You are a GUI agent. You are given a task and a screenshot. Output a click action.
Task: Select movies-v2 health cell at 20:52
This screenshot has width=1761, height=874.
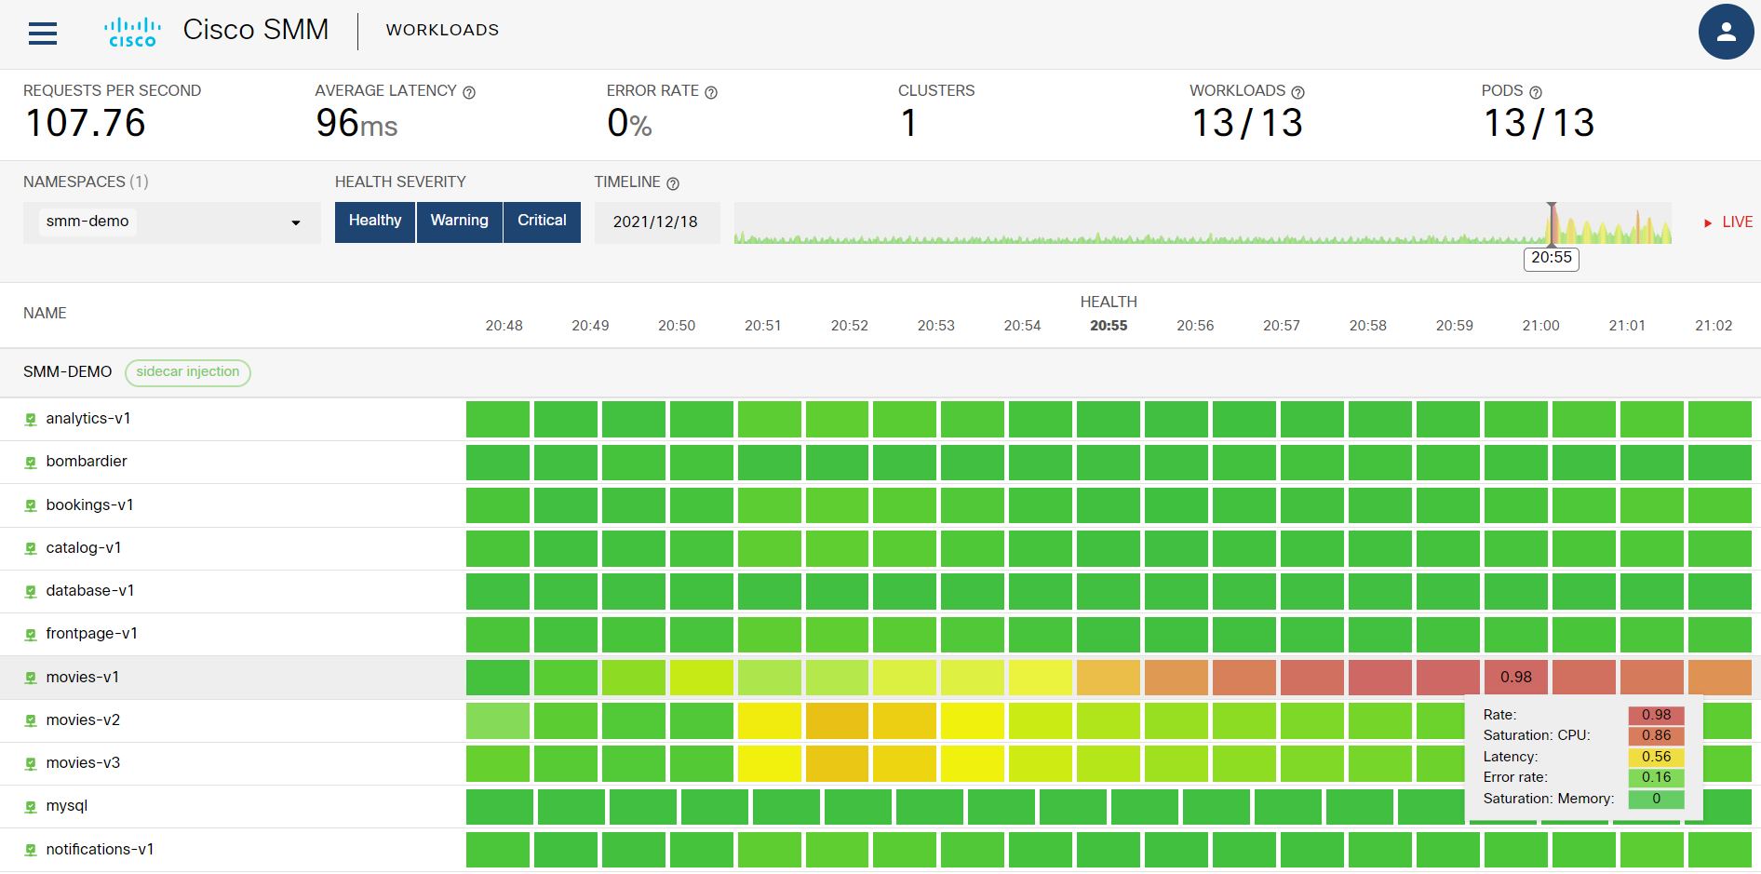(x=837, y=721)
